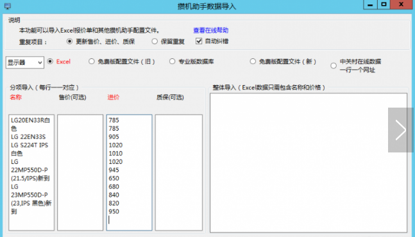
Task: Click the 质保(可选) column header label
Action: (170, 97)
